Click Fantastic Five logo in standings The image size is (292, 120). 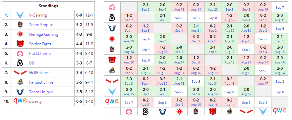pyautogui.click(x=20, y=82)
